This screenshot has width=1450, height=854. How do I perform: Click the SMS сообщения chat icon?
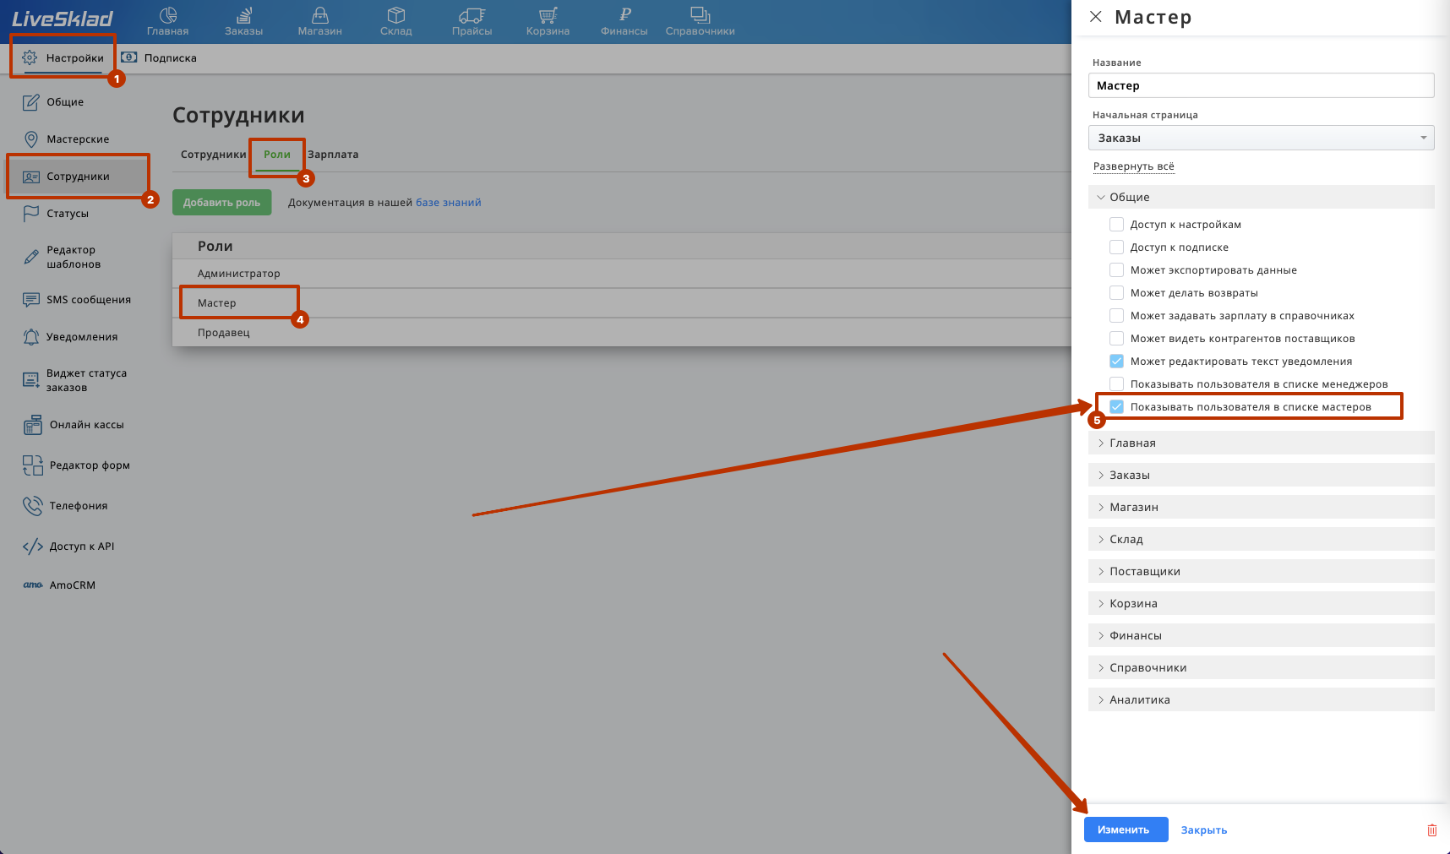[x=31, y=300]
